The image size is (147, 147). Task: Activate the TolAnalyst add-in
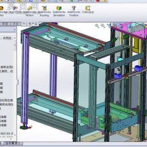click(88, 10)
